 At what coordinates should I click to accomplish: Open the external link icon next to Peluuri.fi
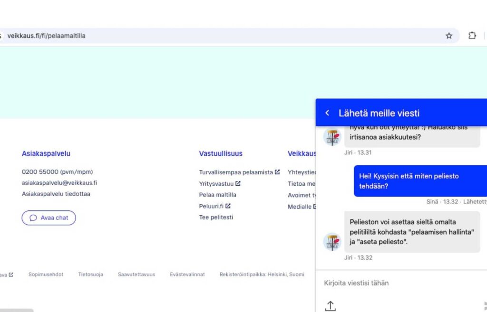click(228, 206)
